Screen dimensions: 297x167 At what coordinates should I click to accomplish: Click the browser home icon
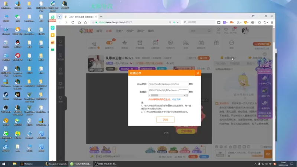click(79, 22)
